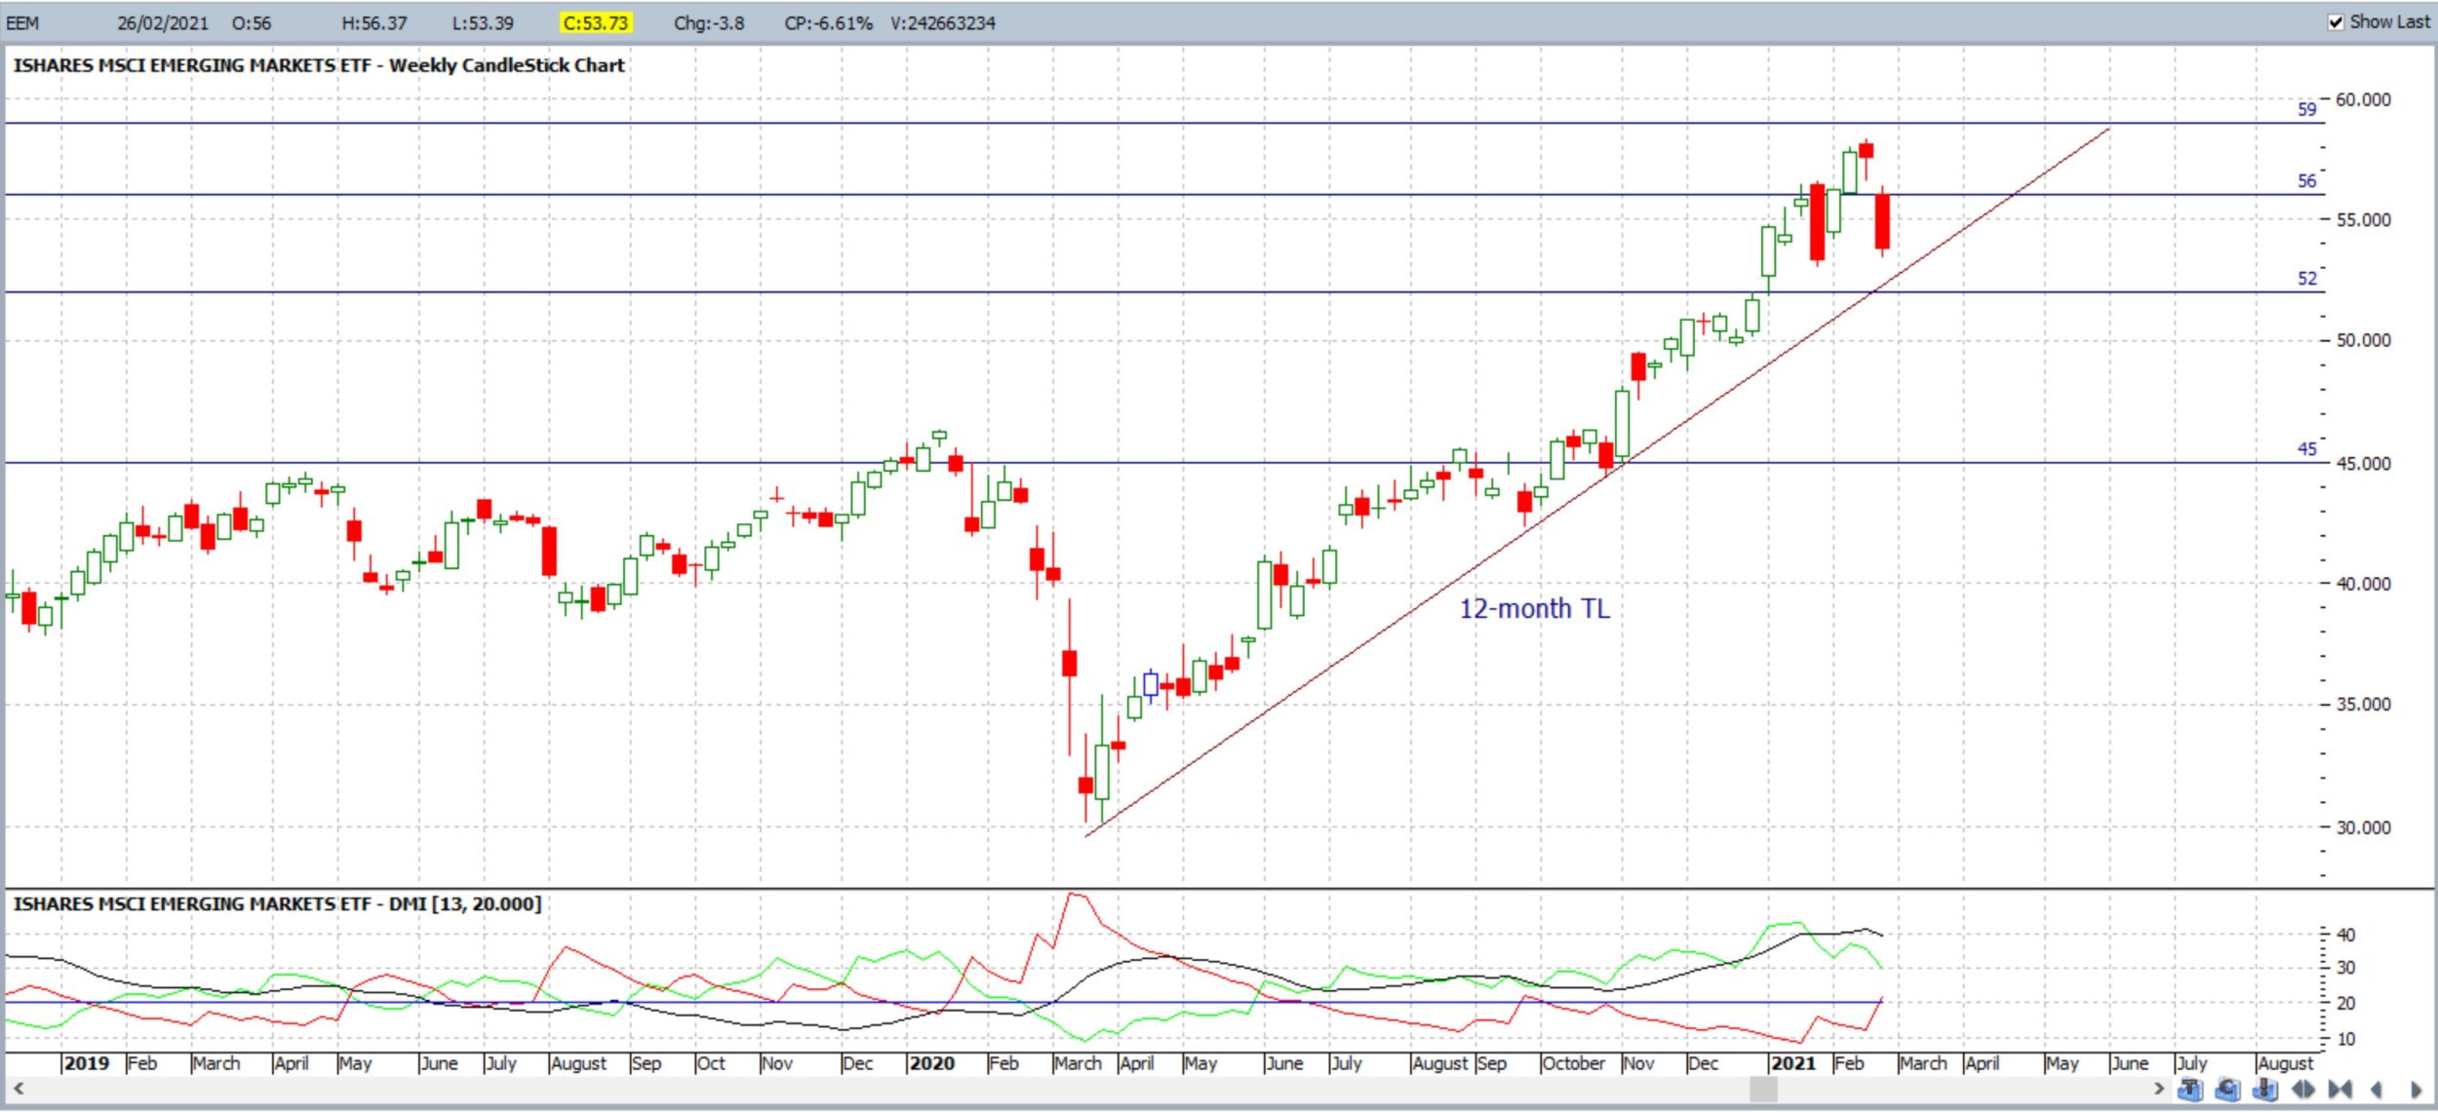Viewport: 2438px width, 1112px height.
Task: Click the high value H:56.37
Action: tap(374, 22)
